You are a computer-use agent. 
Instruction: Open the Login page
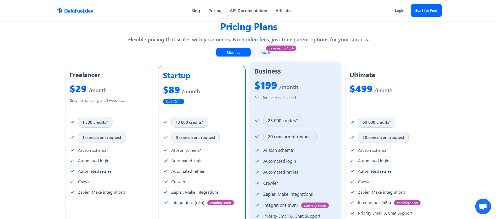point(399,10)
